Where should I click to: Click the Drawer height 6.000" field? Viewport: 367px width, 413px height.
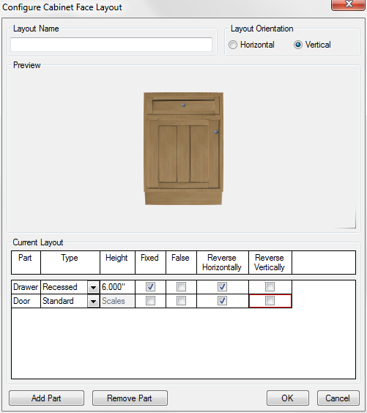point(117,287)
